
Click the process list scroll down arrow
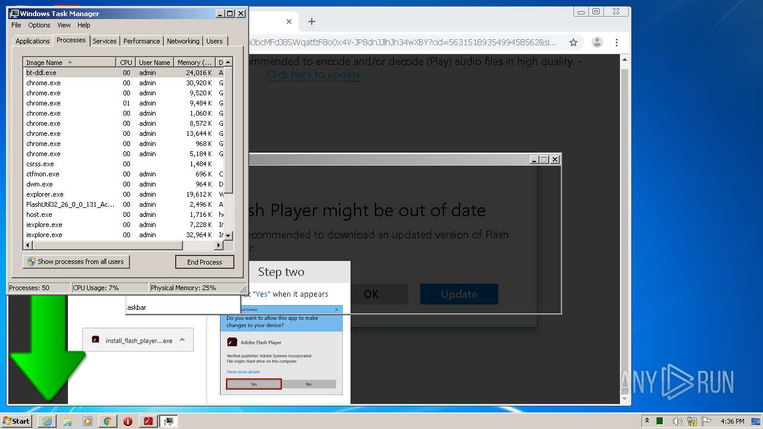click(x=228, y=236)
